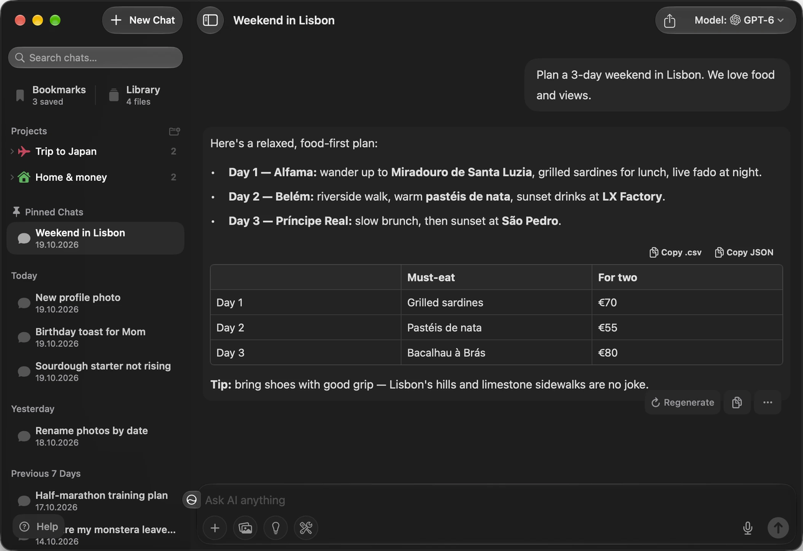803x551 pixels.
Task: Click the Grilled sardines table cell
Action: click(496, 303)
